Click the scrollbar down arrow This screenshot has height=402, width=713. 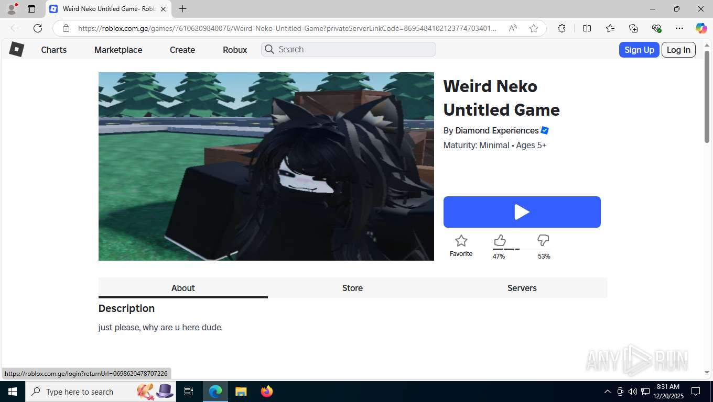click(x=707, y=373)
